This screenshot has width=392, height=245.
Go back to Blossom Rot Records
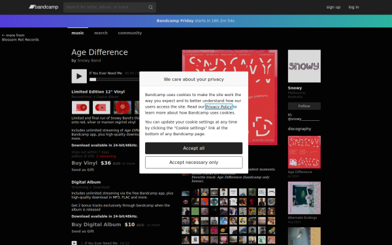pyautogui.click(x=20, y=37)
